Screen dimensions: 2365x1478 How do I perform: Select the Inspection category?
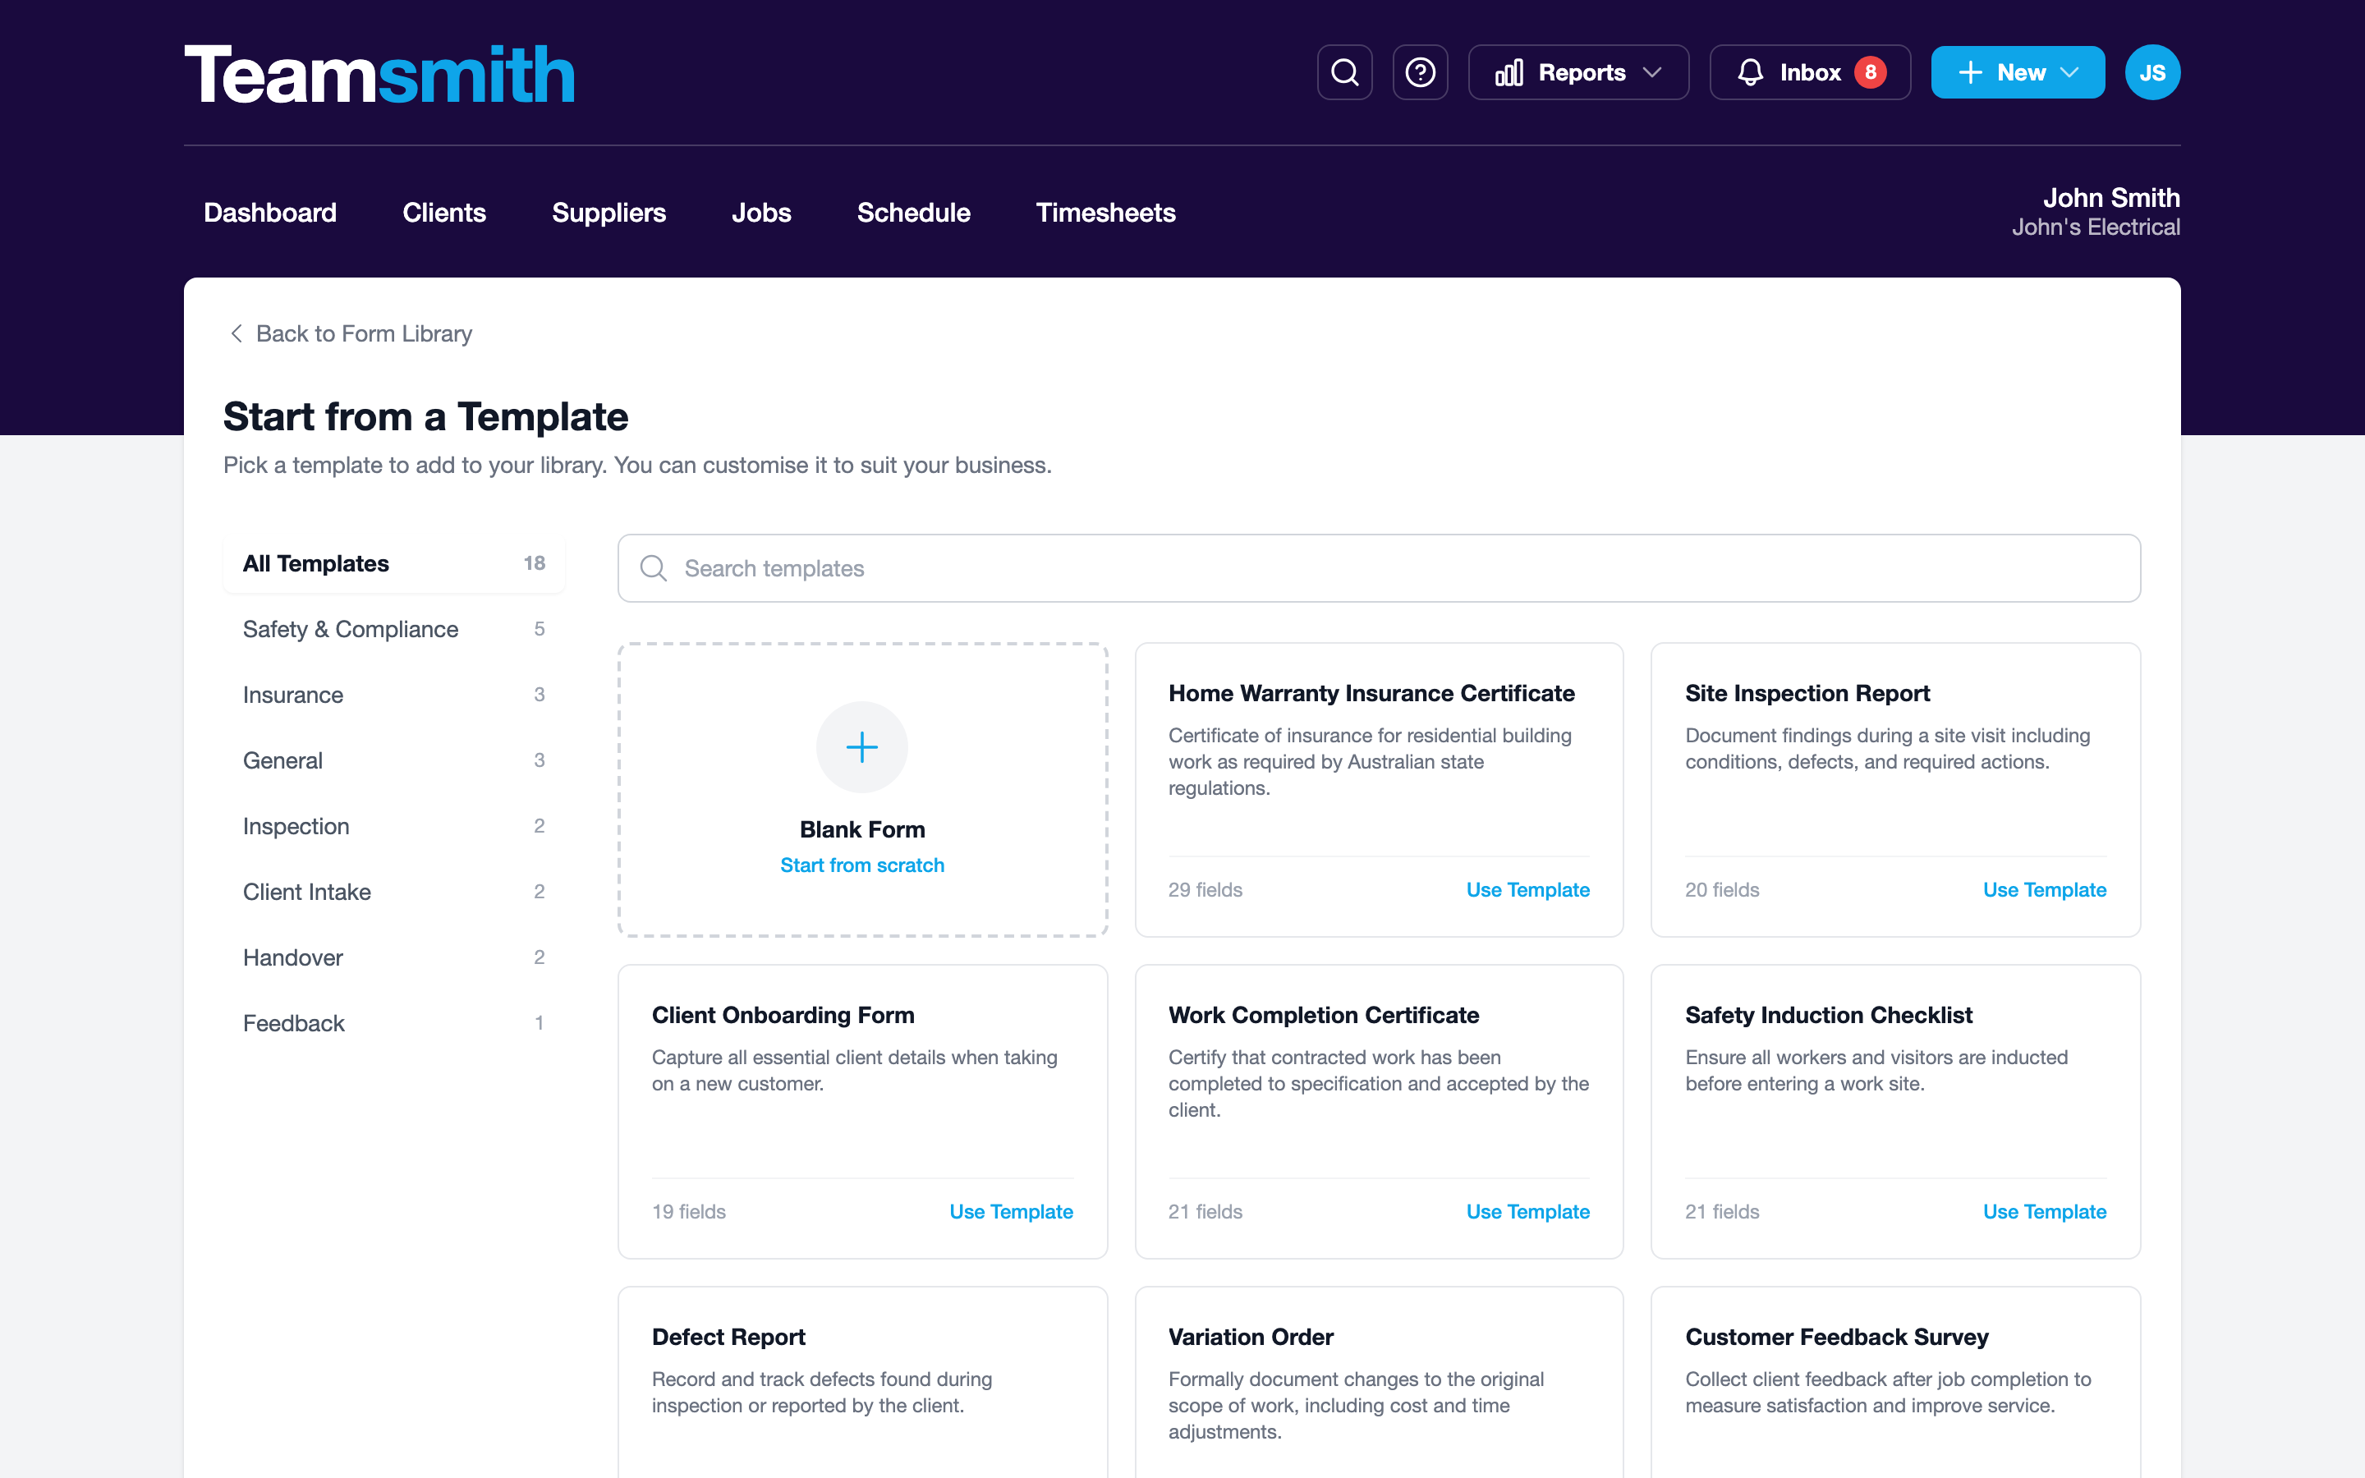[394, 826]
